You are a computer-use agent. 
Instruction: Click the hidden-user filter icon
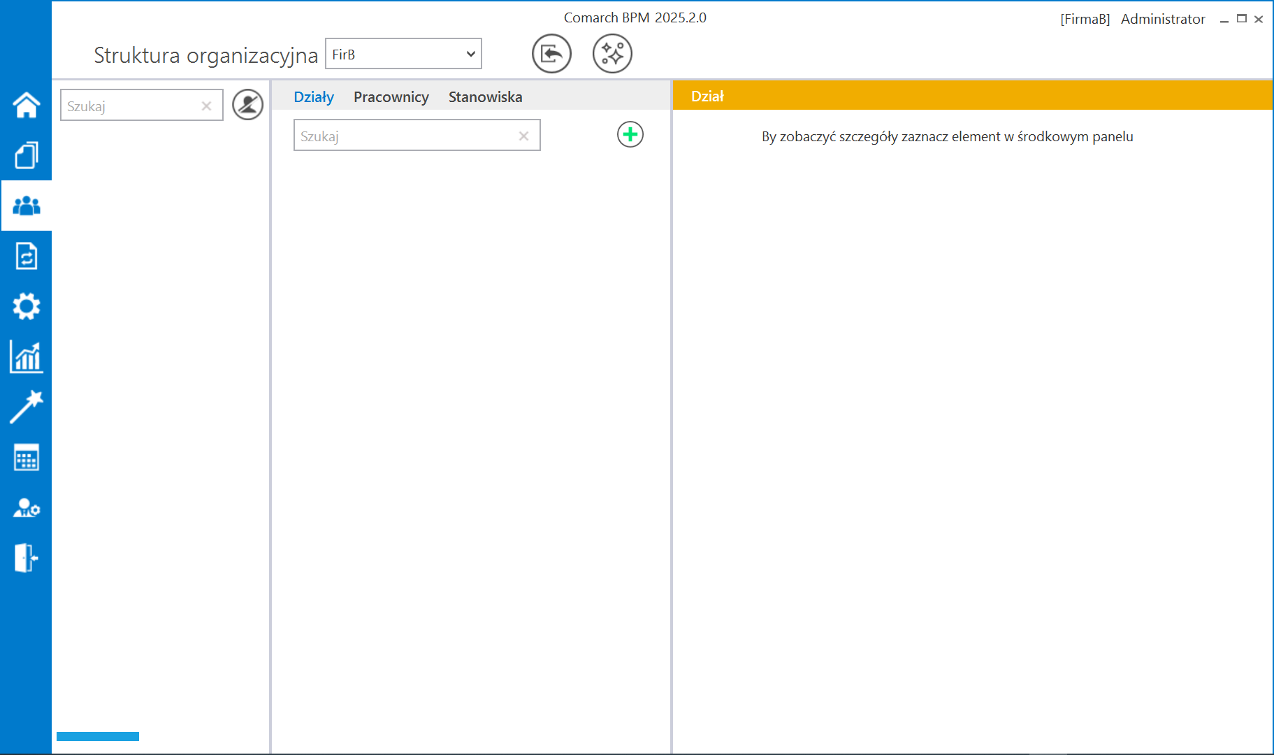(x=247, y=105)
